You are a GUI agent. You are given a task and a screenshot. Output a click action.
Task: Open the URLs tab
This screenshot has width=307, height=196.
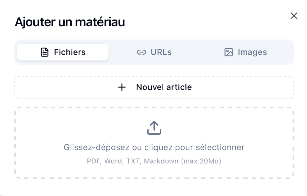(x=161, y=52)
